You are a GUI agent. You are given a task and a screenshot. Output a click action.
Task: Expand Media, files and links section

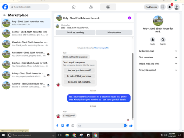pyautogui.click(x=158, y=64)
